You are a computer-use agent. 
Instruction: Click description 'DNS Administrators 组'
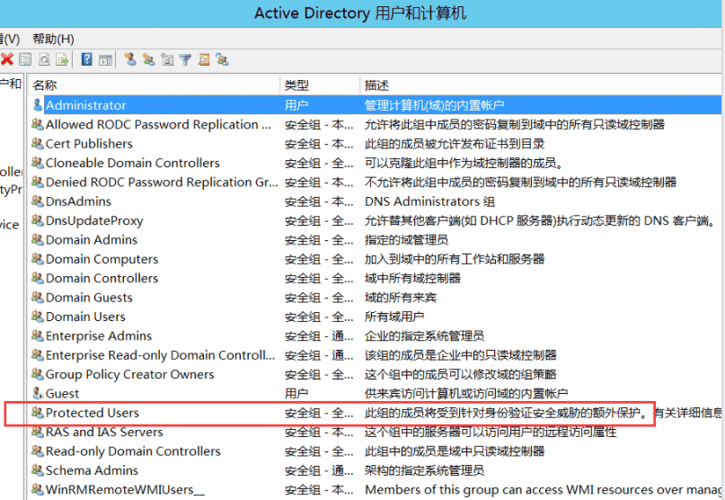click(430, 201)
